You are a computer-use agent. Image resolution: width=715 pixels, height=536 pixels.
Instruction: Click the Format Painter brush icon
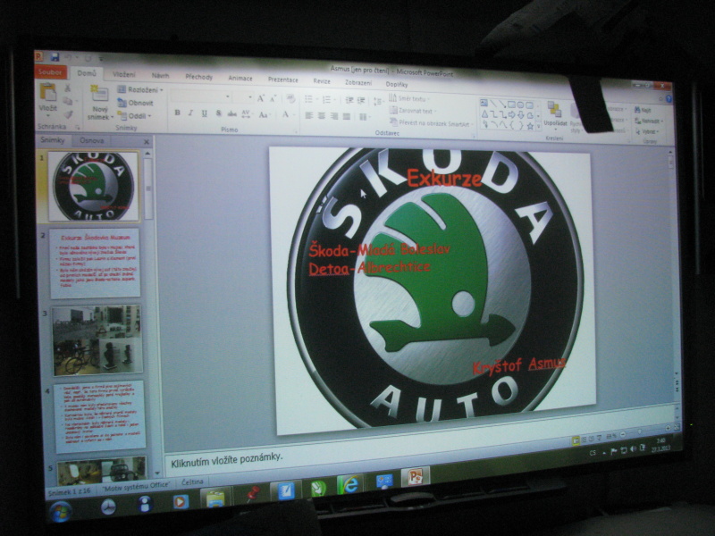pos(68,114)
